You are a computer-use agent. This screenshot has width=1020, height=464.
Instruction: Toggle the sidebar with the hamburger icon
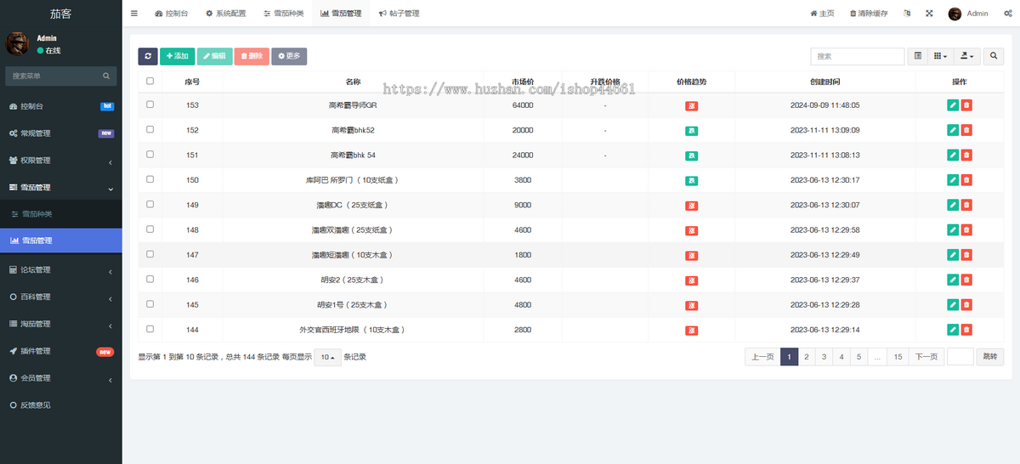[x=134, y=14]
